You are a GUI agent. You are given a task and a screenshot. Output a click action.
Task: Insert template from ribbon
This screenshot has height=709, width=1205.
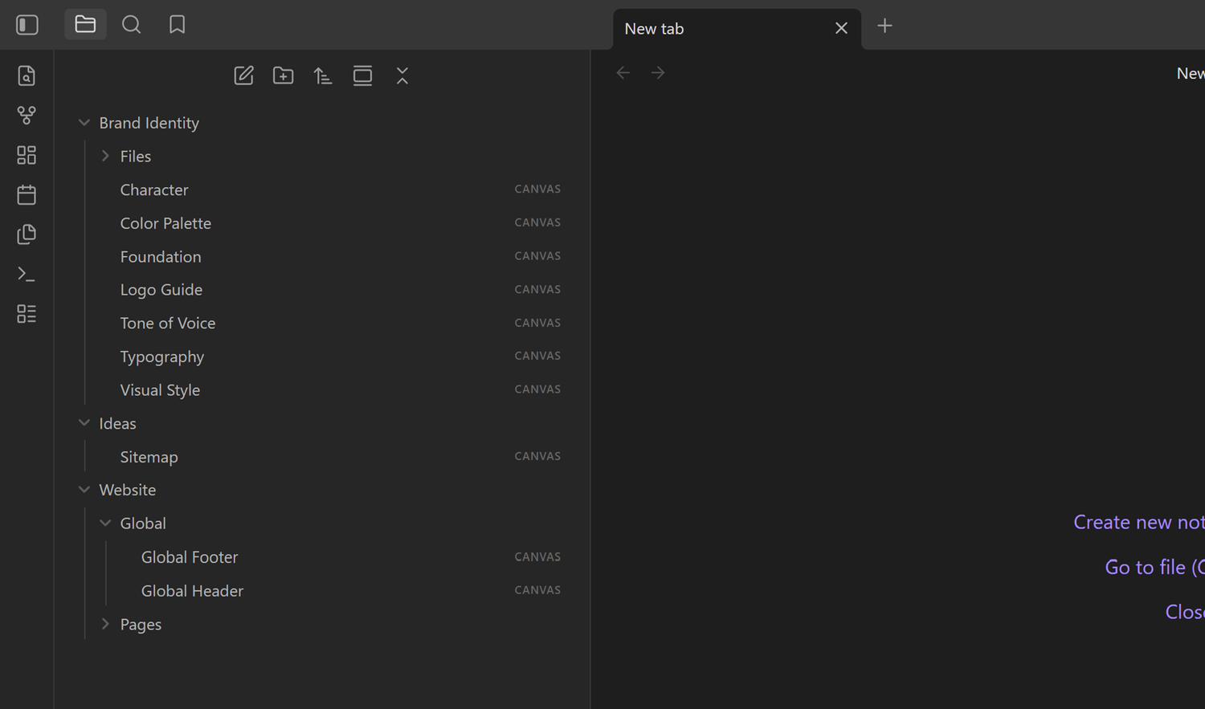[27, 234]
